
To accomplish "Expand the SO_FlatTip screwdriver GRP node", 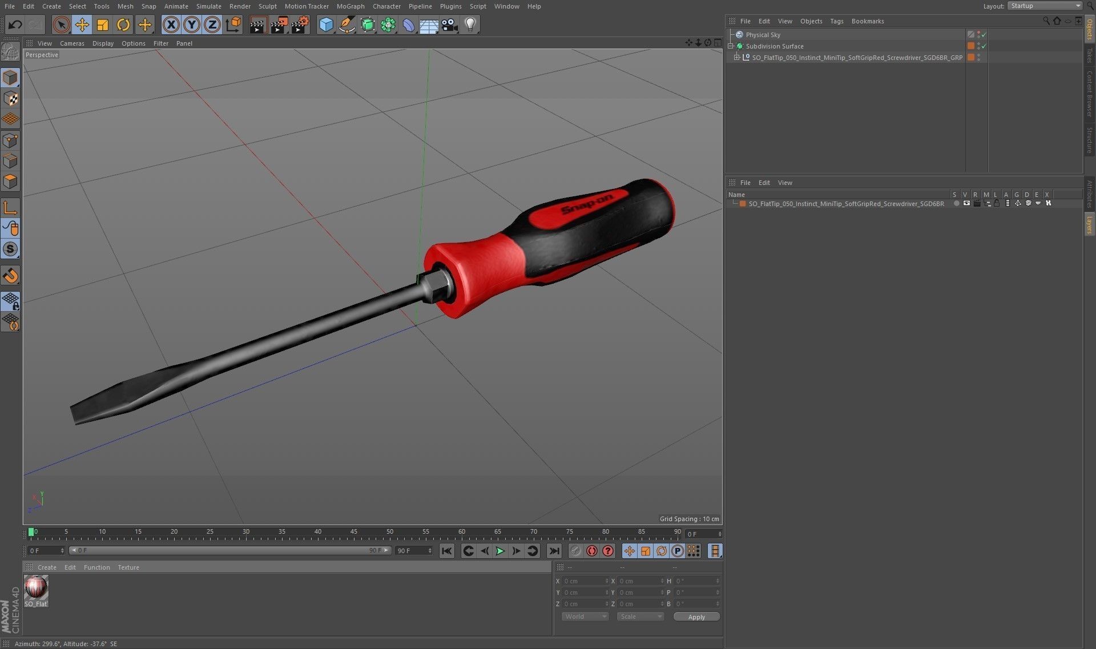I will (x=737, y=57).
